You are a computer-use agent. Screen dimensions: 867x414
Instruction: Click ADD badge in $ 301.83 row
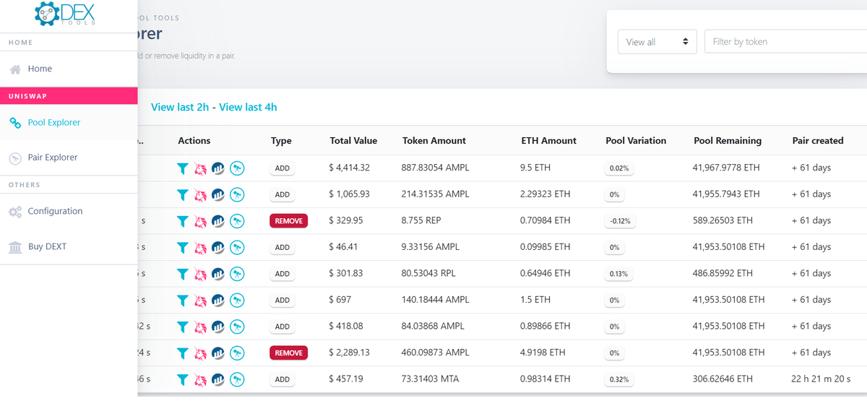pos(282,274)
